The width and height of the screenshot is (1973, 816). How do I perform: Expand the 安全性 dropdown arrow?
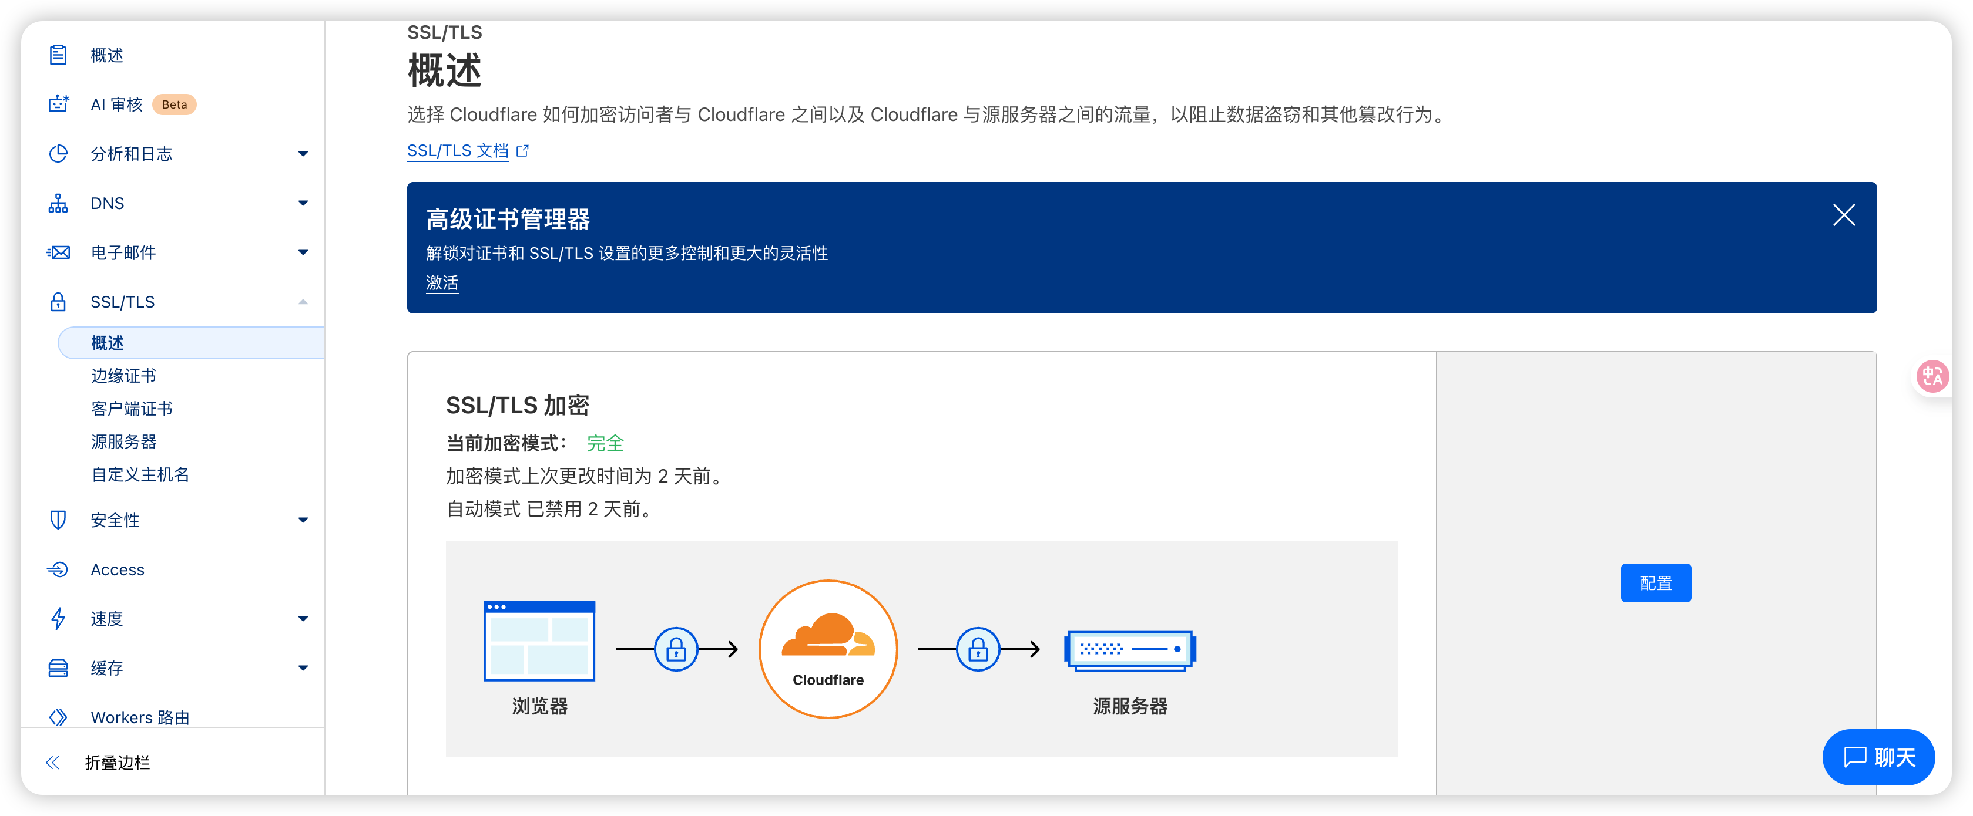[303, 520]
